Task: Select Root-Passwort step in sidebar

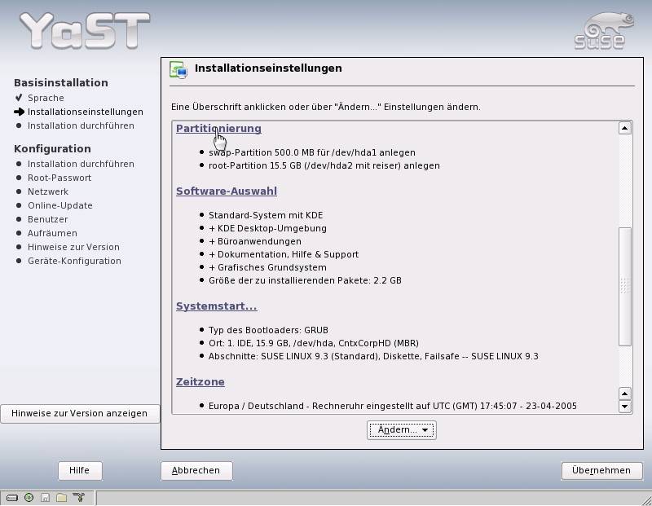Action: pyautogui.click(x=59, y=178)
